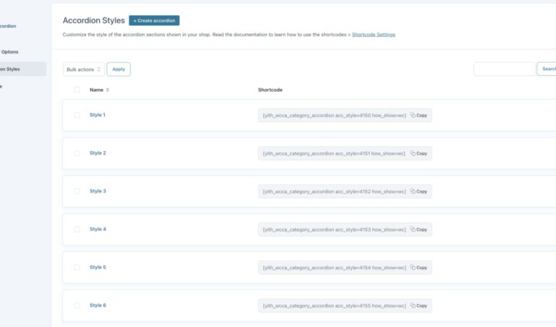Open the Style 2 accordion

point(98,153)
